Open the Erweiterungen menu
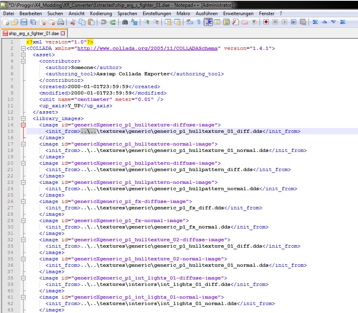The image size is (358, 313). click(x=238, y=14)
